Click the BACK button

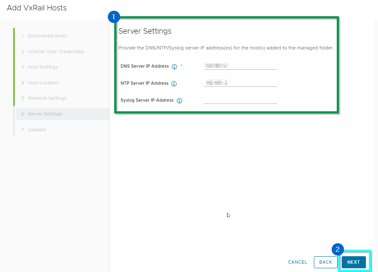tap(325, 262)
